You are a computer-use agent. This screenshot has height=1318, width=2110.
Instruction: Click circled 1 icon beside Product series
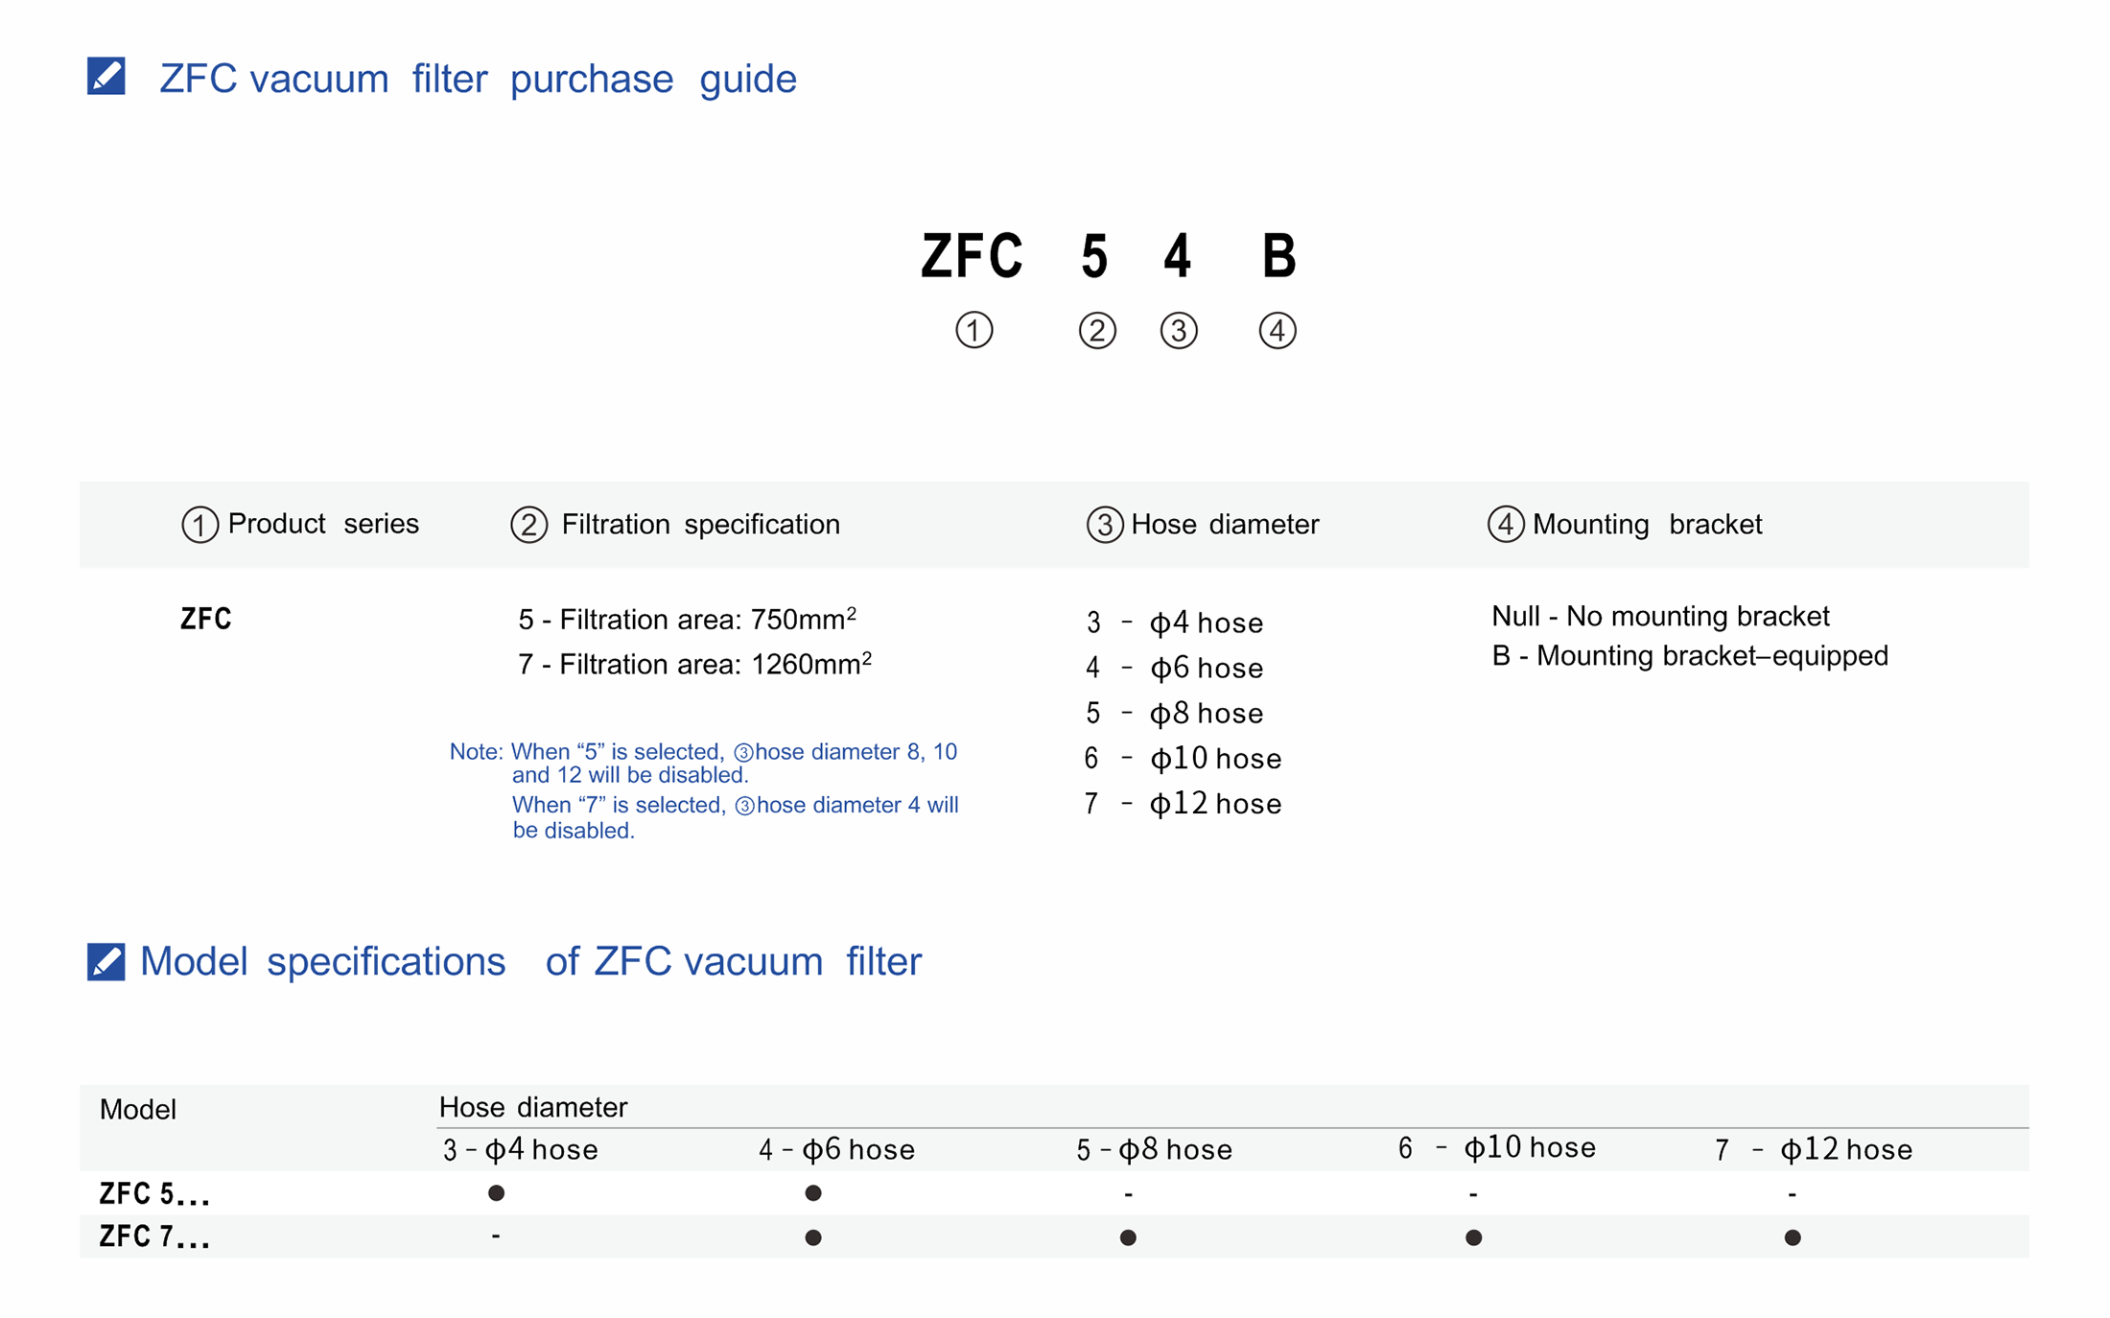tap(199, 525)
